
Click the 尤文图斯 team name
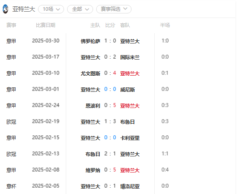click(90, 73)
